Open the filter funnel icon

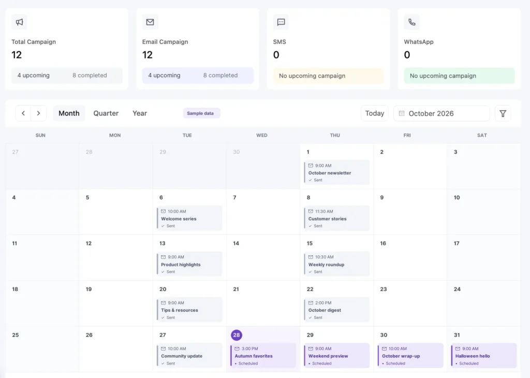(503, 113)
